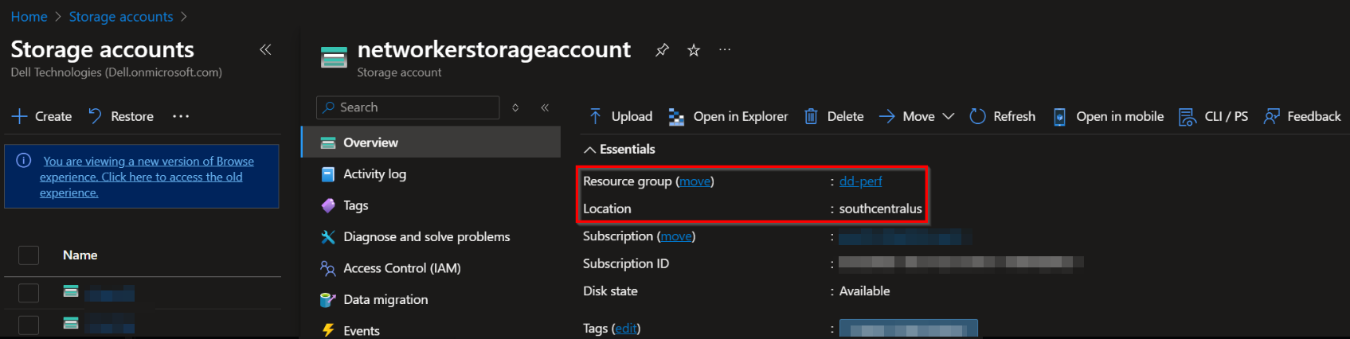This screenshot has width=1350, height=339.
Task: Send feedback using the Feedback button
Action: pos(1302,116)
